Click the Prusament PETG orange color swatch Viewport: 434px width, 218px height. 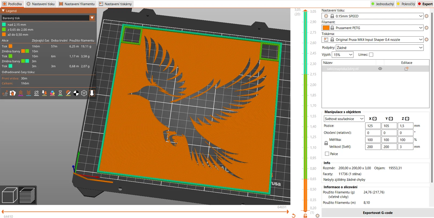click(326, 28)
